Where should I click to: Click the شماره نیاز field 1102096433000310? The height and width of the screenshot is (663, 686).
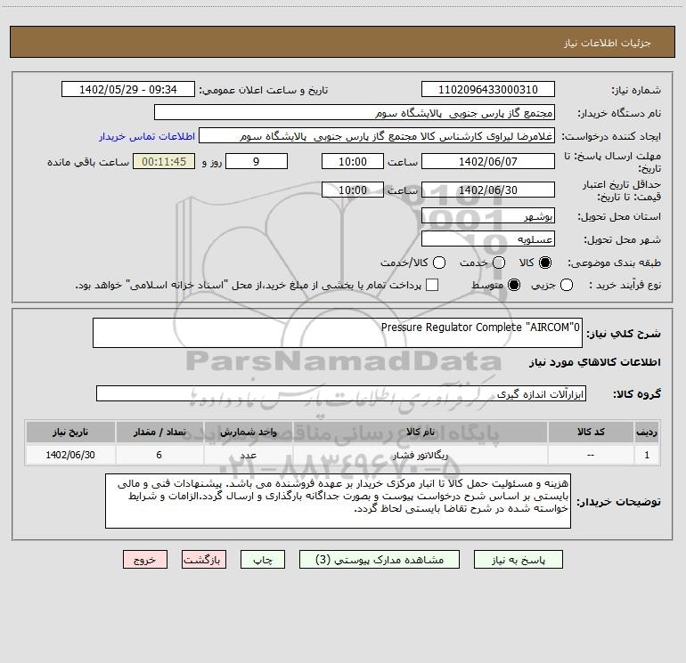coord(488,89)
